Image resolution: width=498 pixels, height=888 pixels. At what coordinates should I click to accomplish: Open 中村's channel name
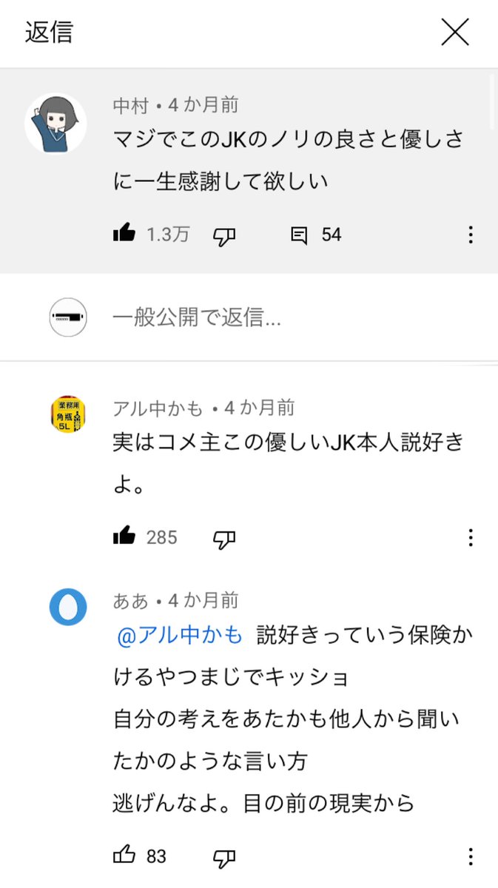(131, 106)
